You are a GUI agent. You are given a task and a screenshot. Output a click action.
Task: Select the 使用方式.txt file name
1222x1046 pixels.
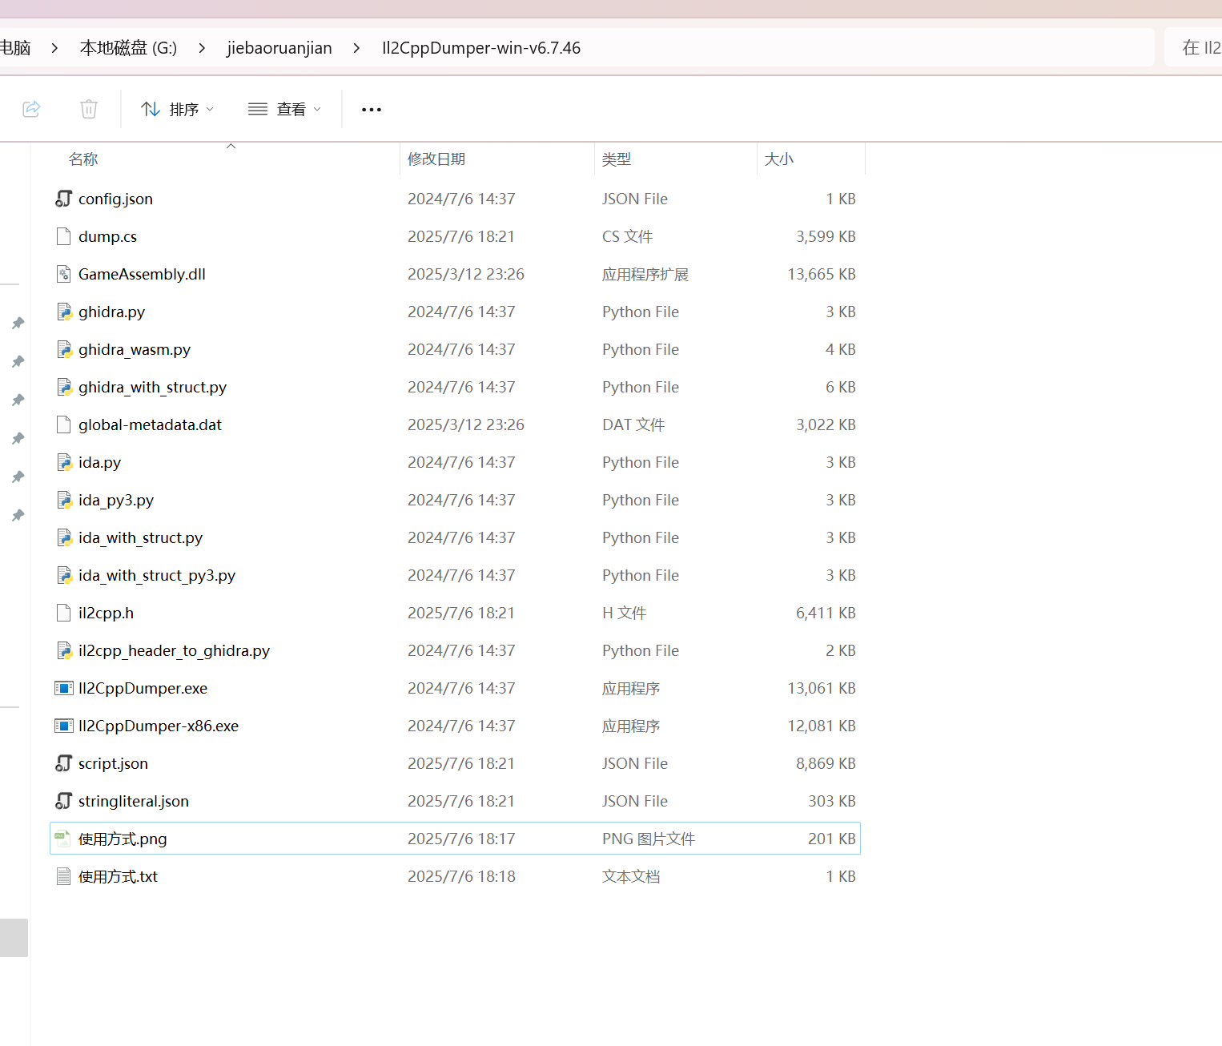click(118, 876)
